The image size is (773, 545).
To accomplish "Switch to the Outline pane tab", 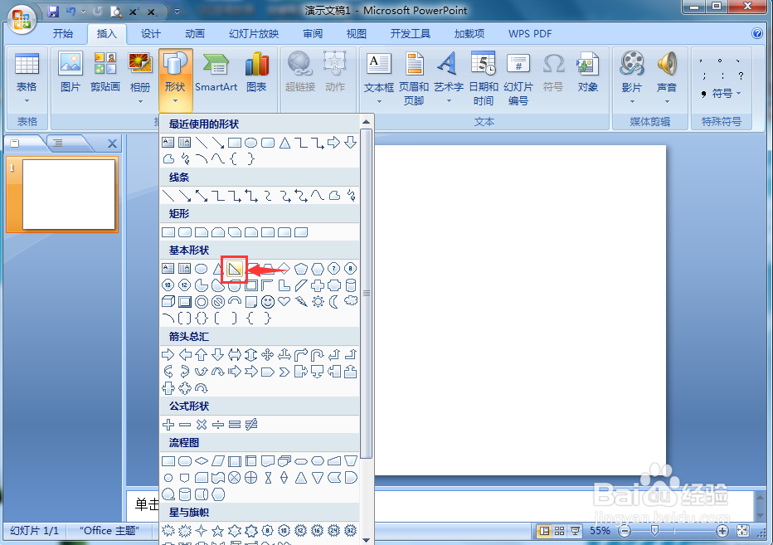I will [x=58, y=143].
